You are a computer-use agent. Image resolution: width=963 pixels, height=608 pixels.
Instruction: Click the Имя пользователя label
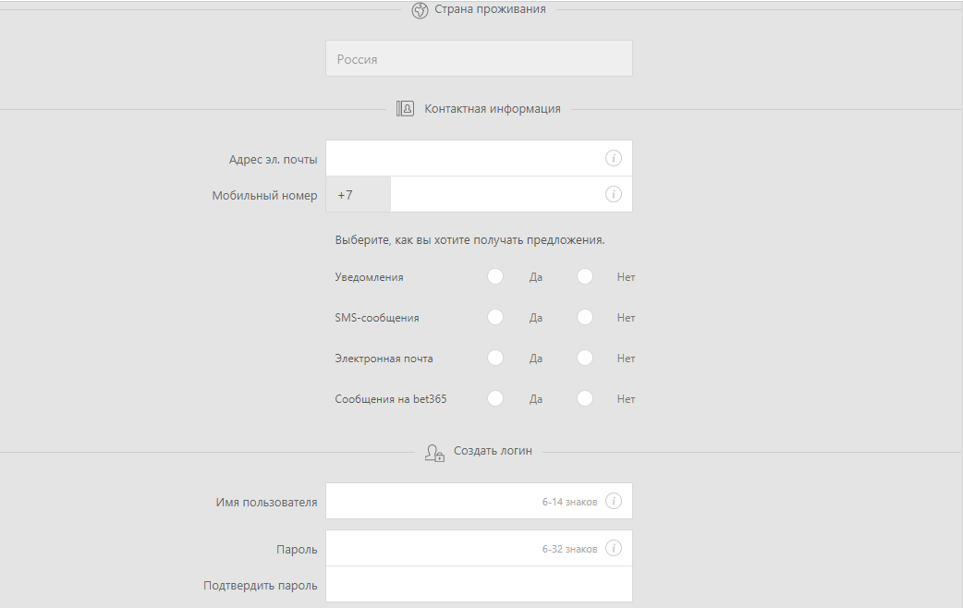[266, 503]
